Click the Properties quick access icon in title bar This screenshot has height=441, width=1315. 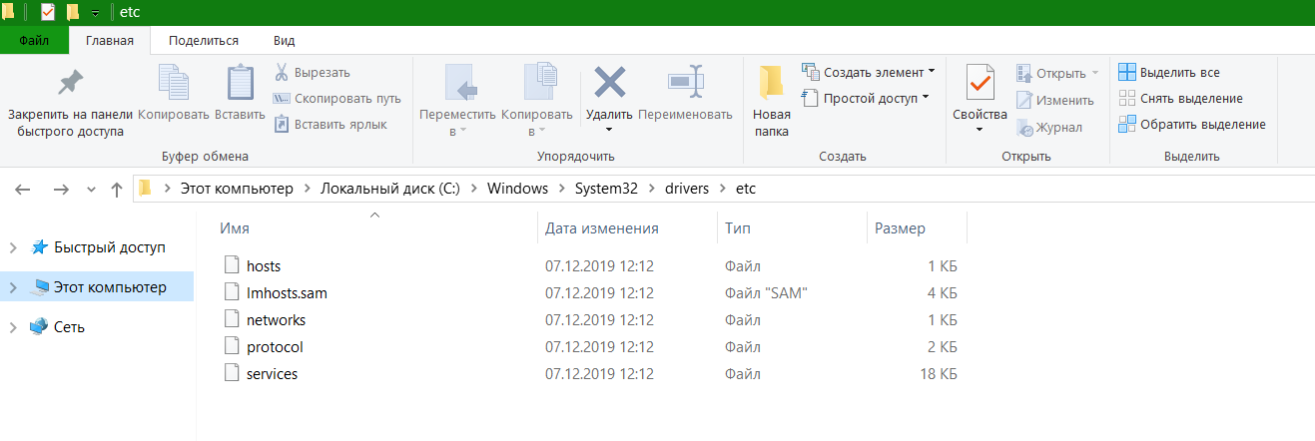coord(48,12)
